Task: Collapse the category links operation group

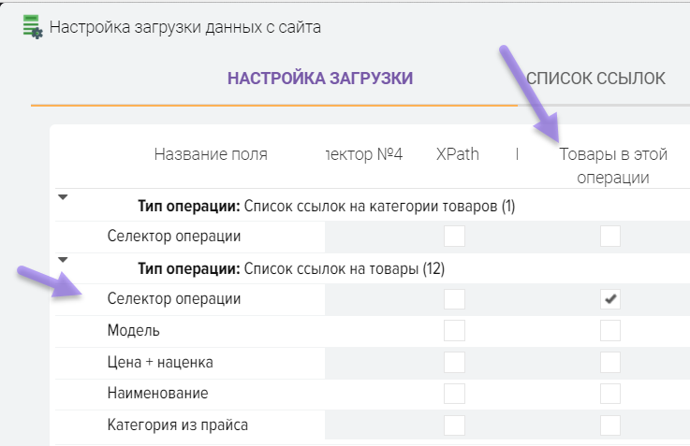Action: tap(63, 197)
